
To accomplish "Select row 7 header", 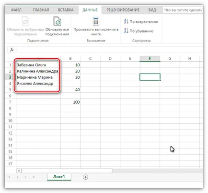I will [x=10, y=102].
